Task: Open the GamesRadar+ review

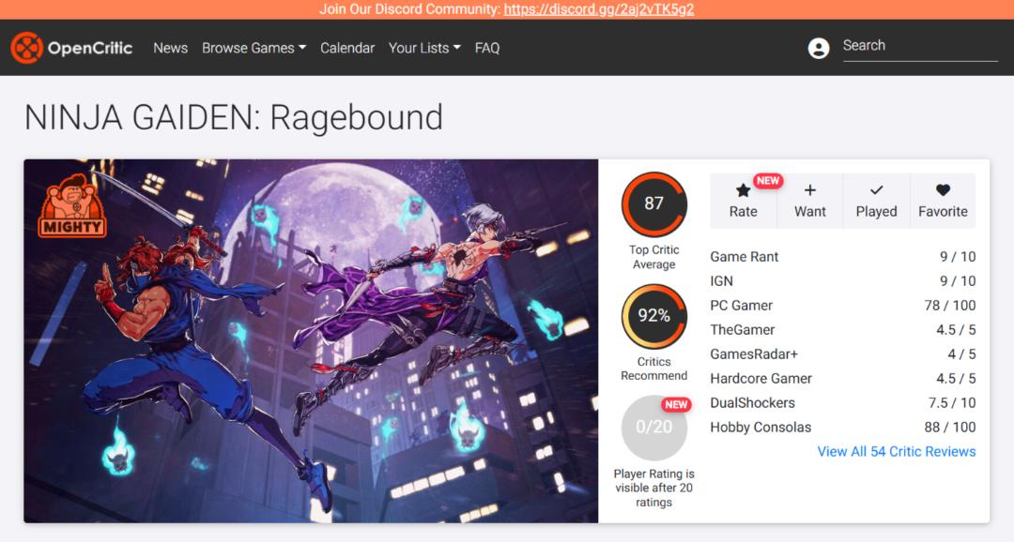Action: tap(754, 354)
